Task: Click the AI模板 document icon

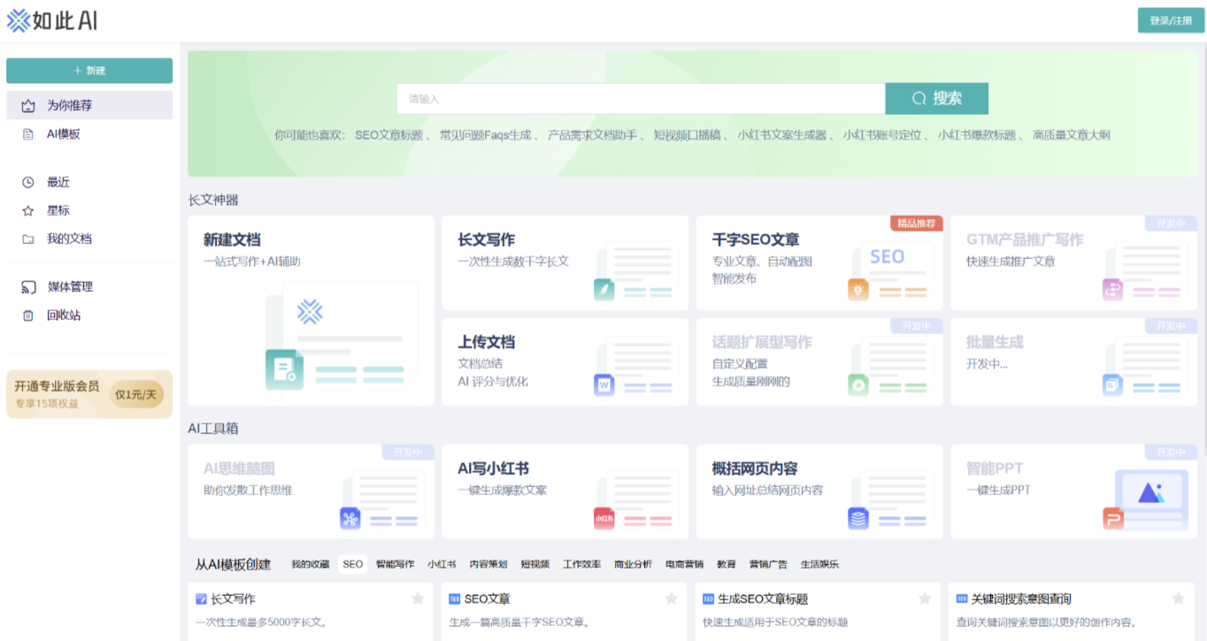Action: (28, 134)
